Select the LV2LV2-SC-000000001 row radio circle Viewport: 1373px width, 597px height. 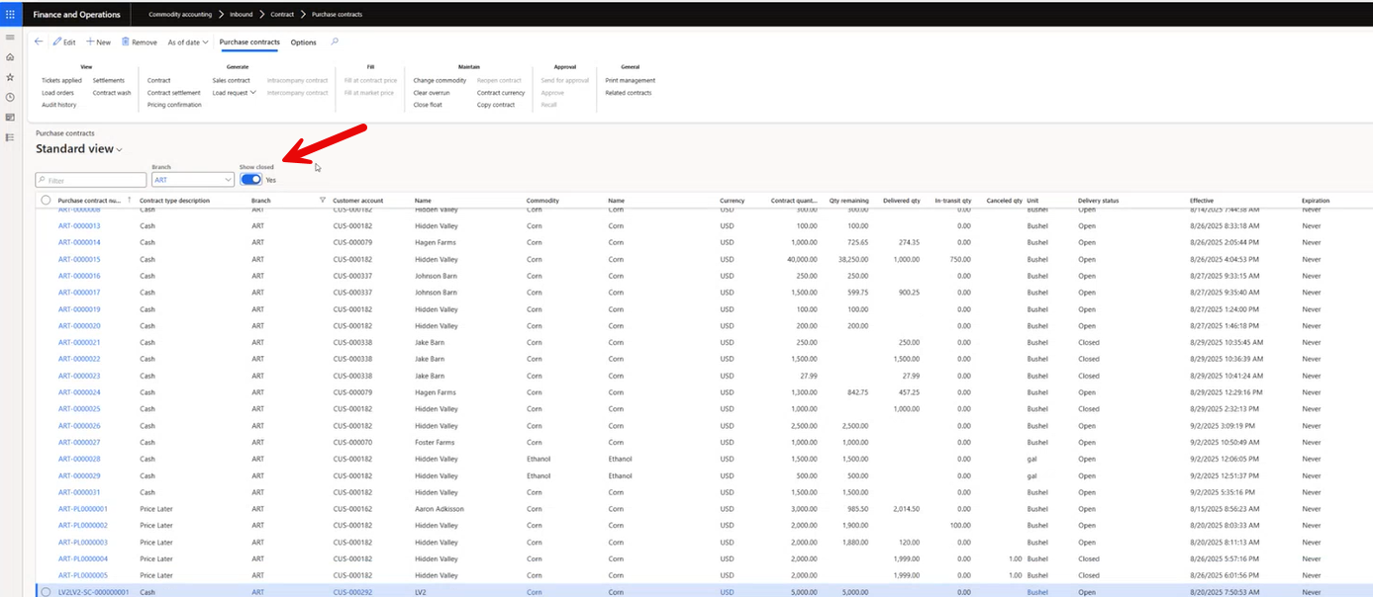(46, 592)
